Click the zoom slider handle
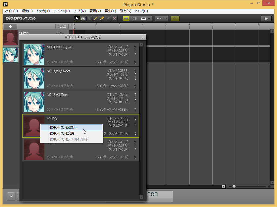Screen dimensions: 277x207 [234, 186]
